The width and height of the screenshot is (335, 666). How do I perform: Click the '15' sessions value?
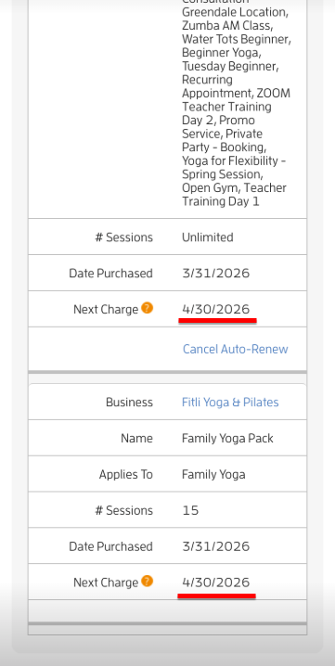(190, 510)
